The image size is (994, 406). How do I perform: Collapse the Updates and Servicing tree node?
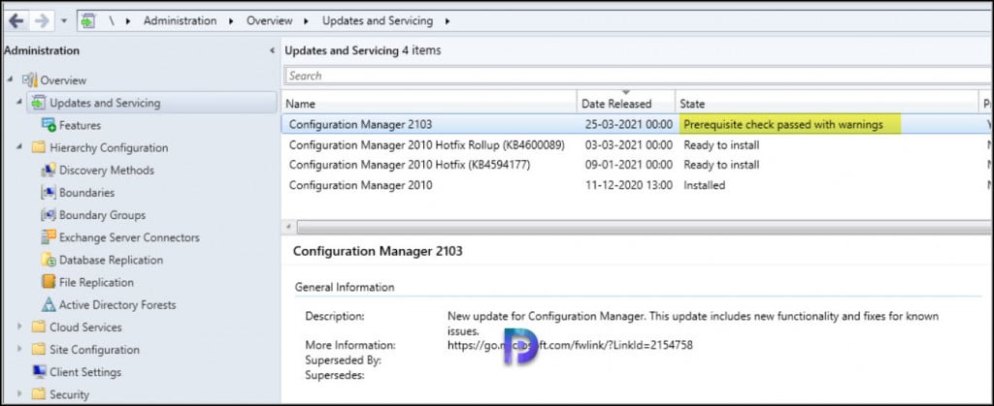coord(19,102)
